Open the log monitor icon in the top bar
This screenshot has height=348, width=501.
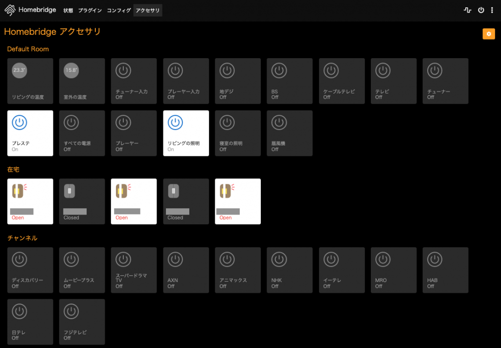(x=467, y=10)
